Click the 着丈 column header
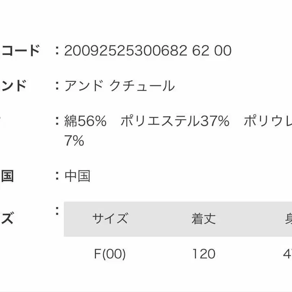 coord(203,219)
